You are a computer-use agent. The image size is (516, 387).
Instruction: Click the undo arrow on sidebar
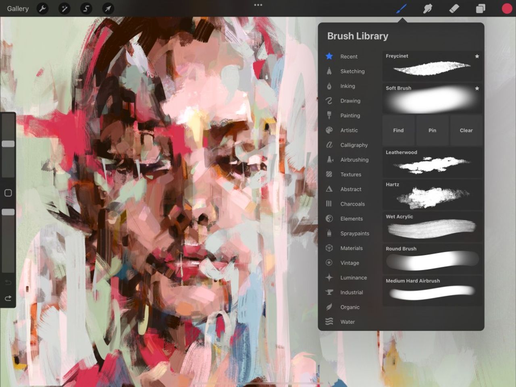pyautogui.click(x=8, y=282)
